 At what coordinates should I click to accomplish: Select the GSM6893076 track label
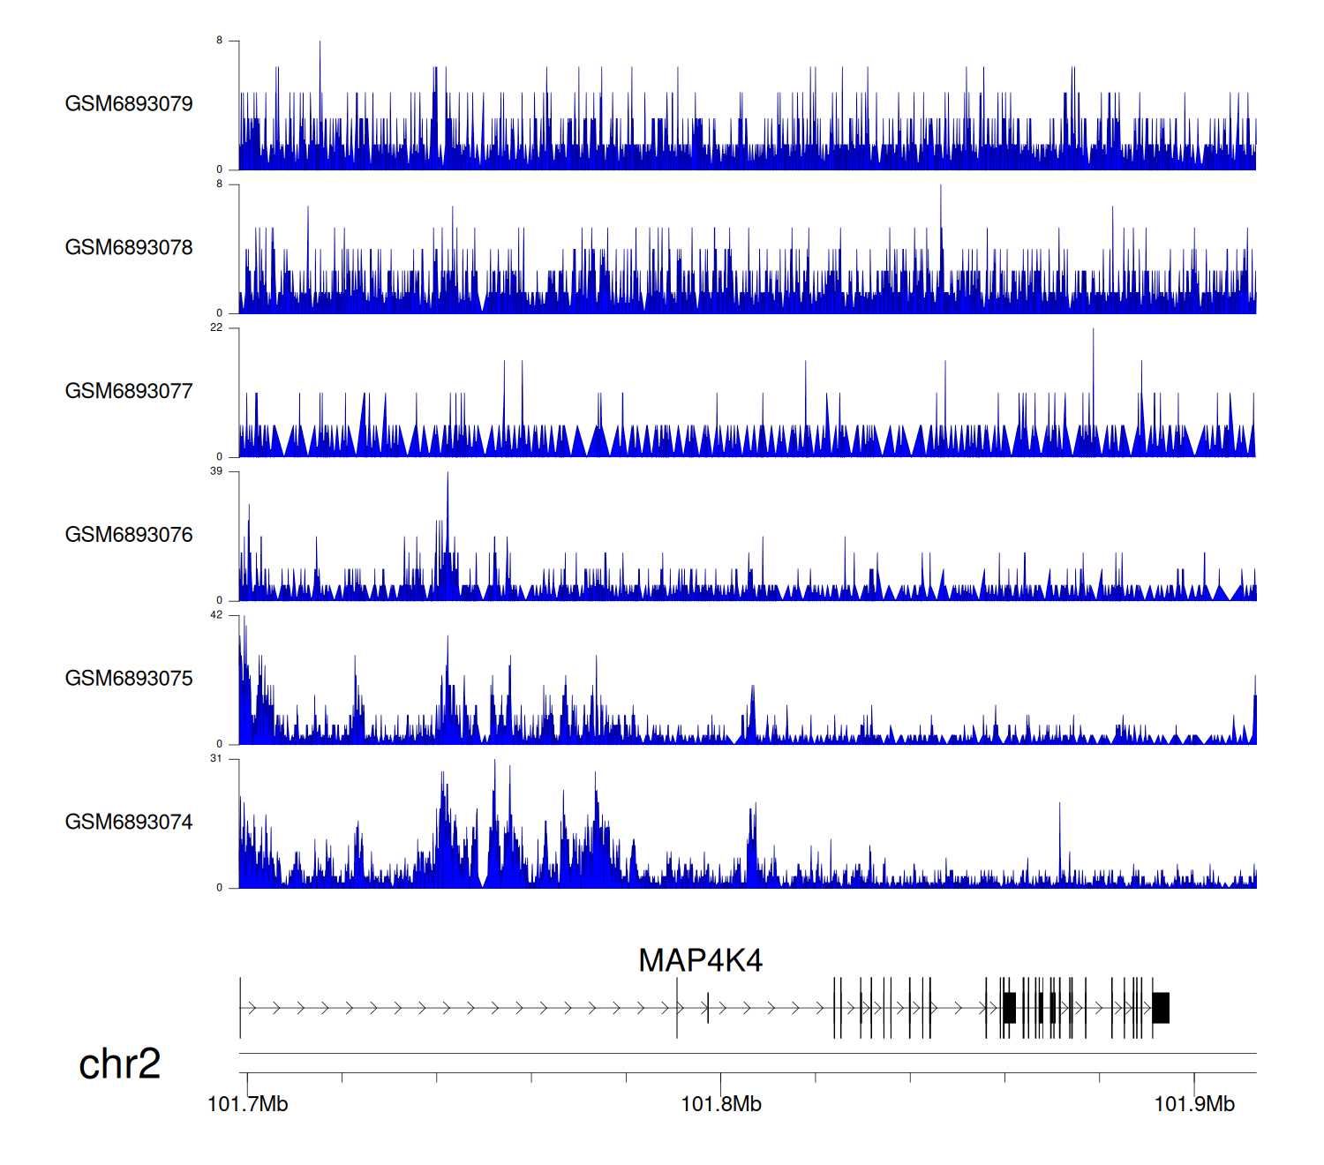129,535
